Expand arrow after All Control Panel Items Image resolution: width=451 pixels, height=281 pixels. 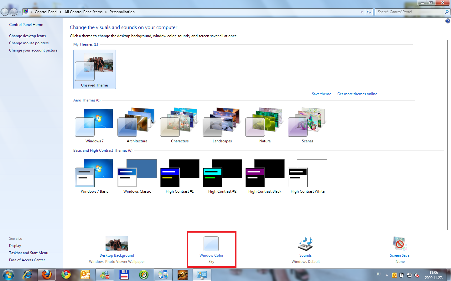click(x=106, y=12)
